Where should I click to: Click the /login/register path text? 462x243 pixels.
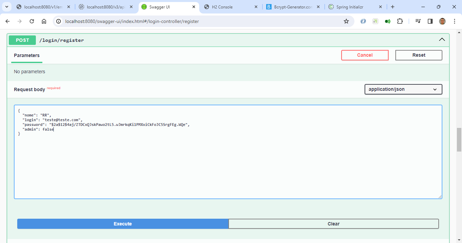pos(62,40)
